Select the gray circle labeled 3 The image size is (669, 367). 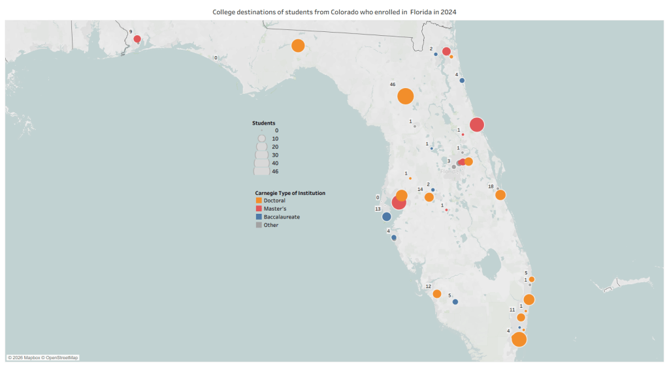click(x=453, y=167)
